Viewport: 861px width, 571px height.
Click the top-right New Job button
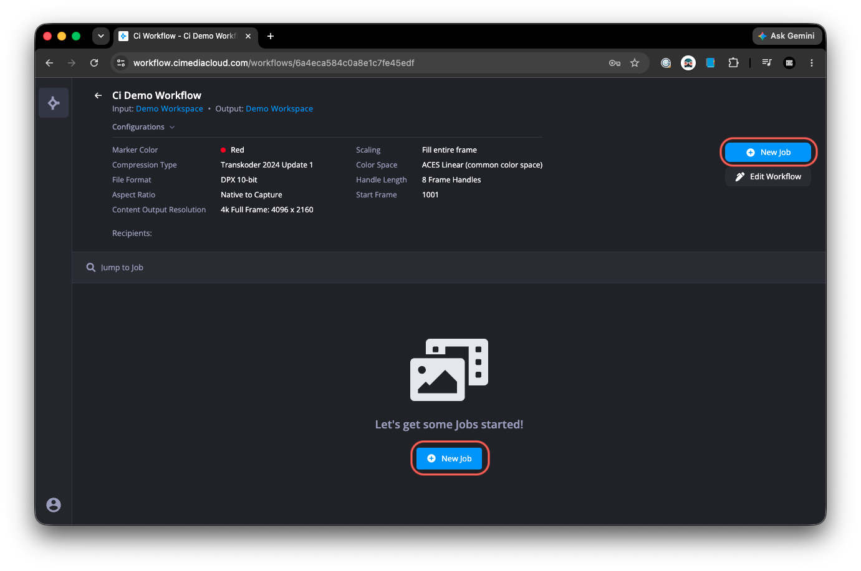click(768, 152)
